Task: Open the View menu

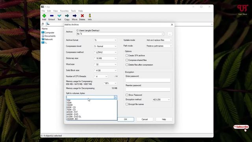Action: (56, 11)
